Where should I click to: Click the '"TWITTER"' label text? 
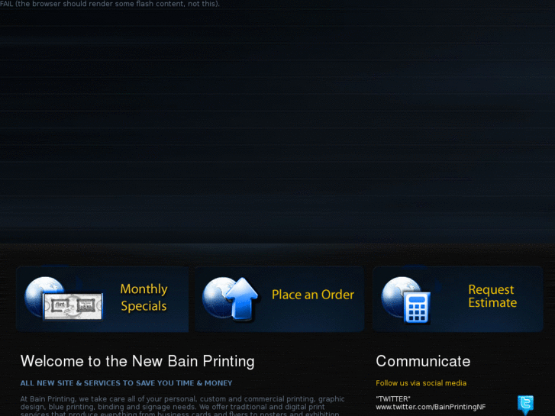click(393, 399)
